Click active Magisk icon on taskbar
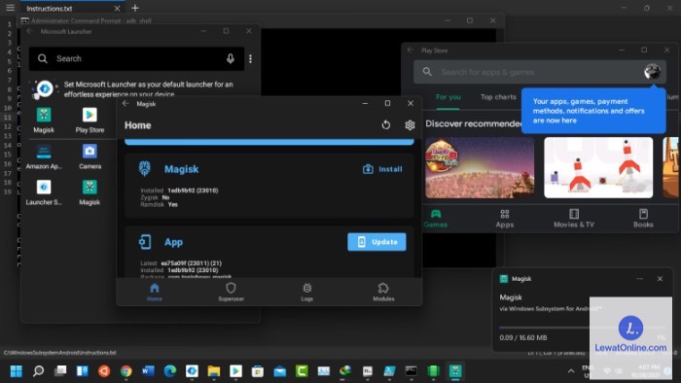 [455, 371]
